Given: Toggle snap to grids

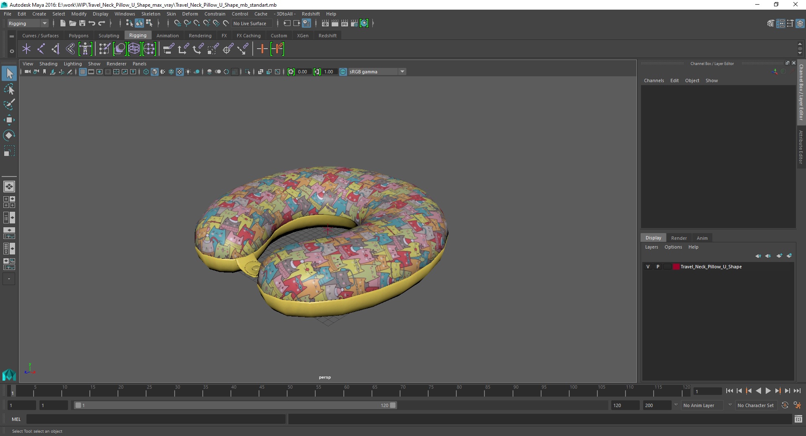Looking at the screenshot, I should coord(178,23).
